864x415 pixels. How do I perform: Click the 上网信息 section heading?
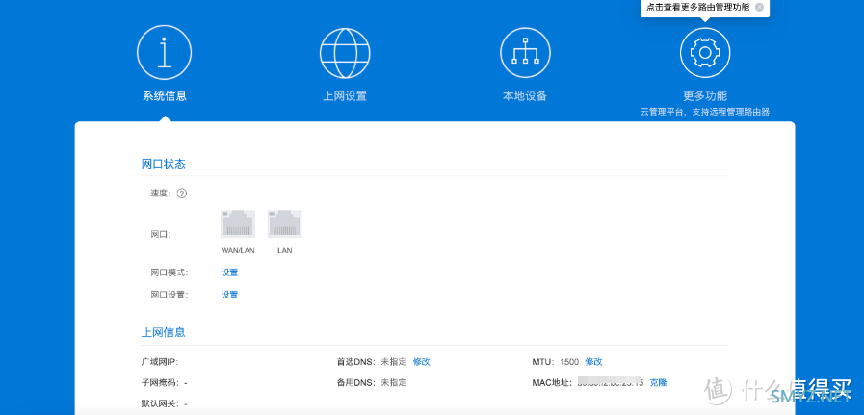pos(164,332)
